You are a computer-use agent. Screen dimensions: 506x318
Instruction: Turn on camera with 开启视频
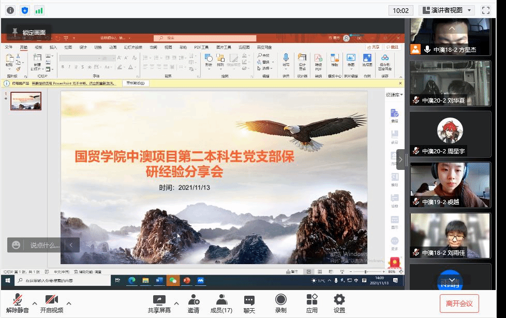[51, 303]
